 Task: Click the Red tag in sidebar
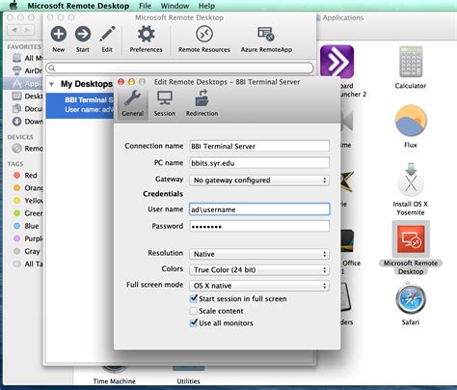(x=26, y=176)
